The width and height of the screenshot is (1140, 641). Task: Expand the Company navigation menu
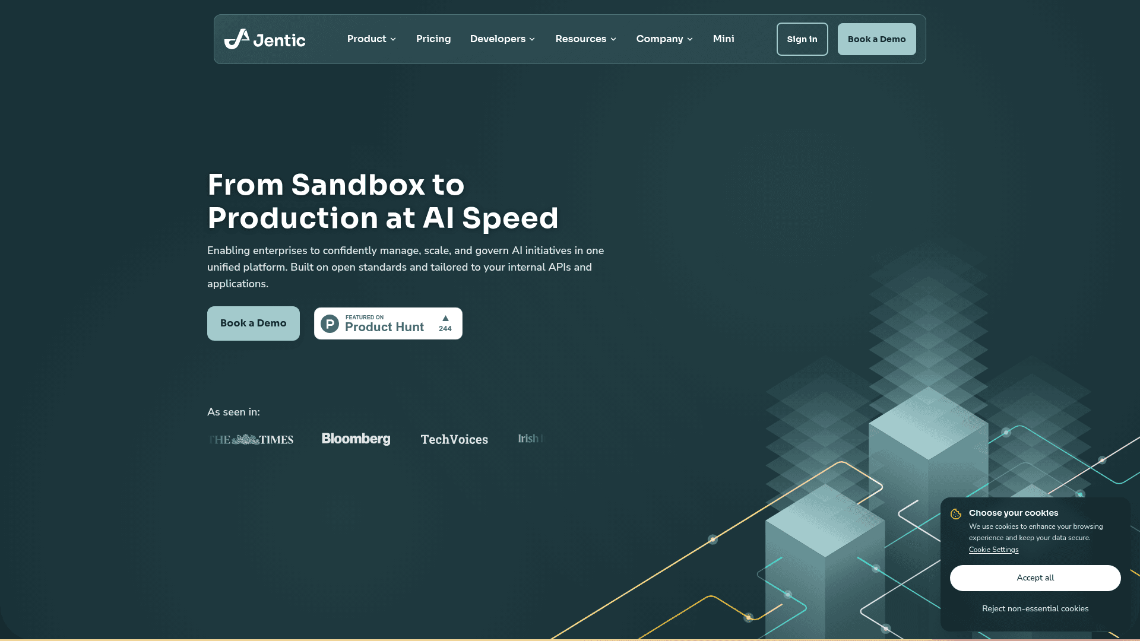664,39
